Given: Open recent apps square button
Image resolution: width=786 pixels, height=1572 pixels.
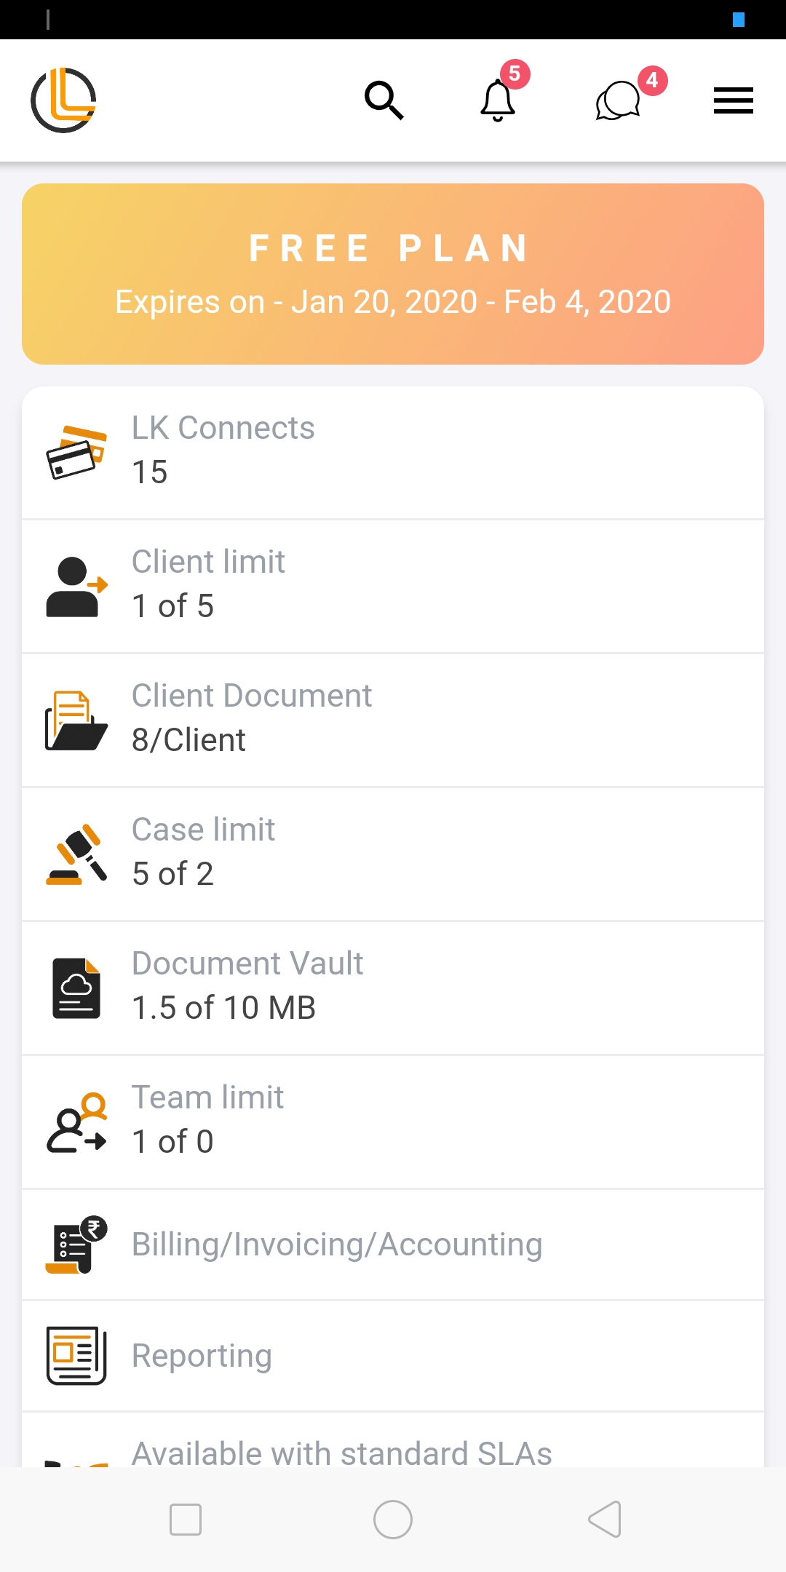Looking at the screenshot, I should [186, 1520].
